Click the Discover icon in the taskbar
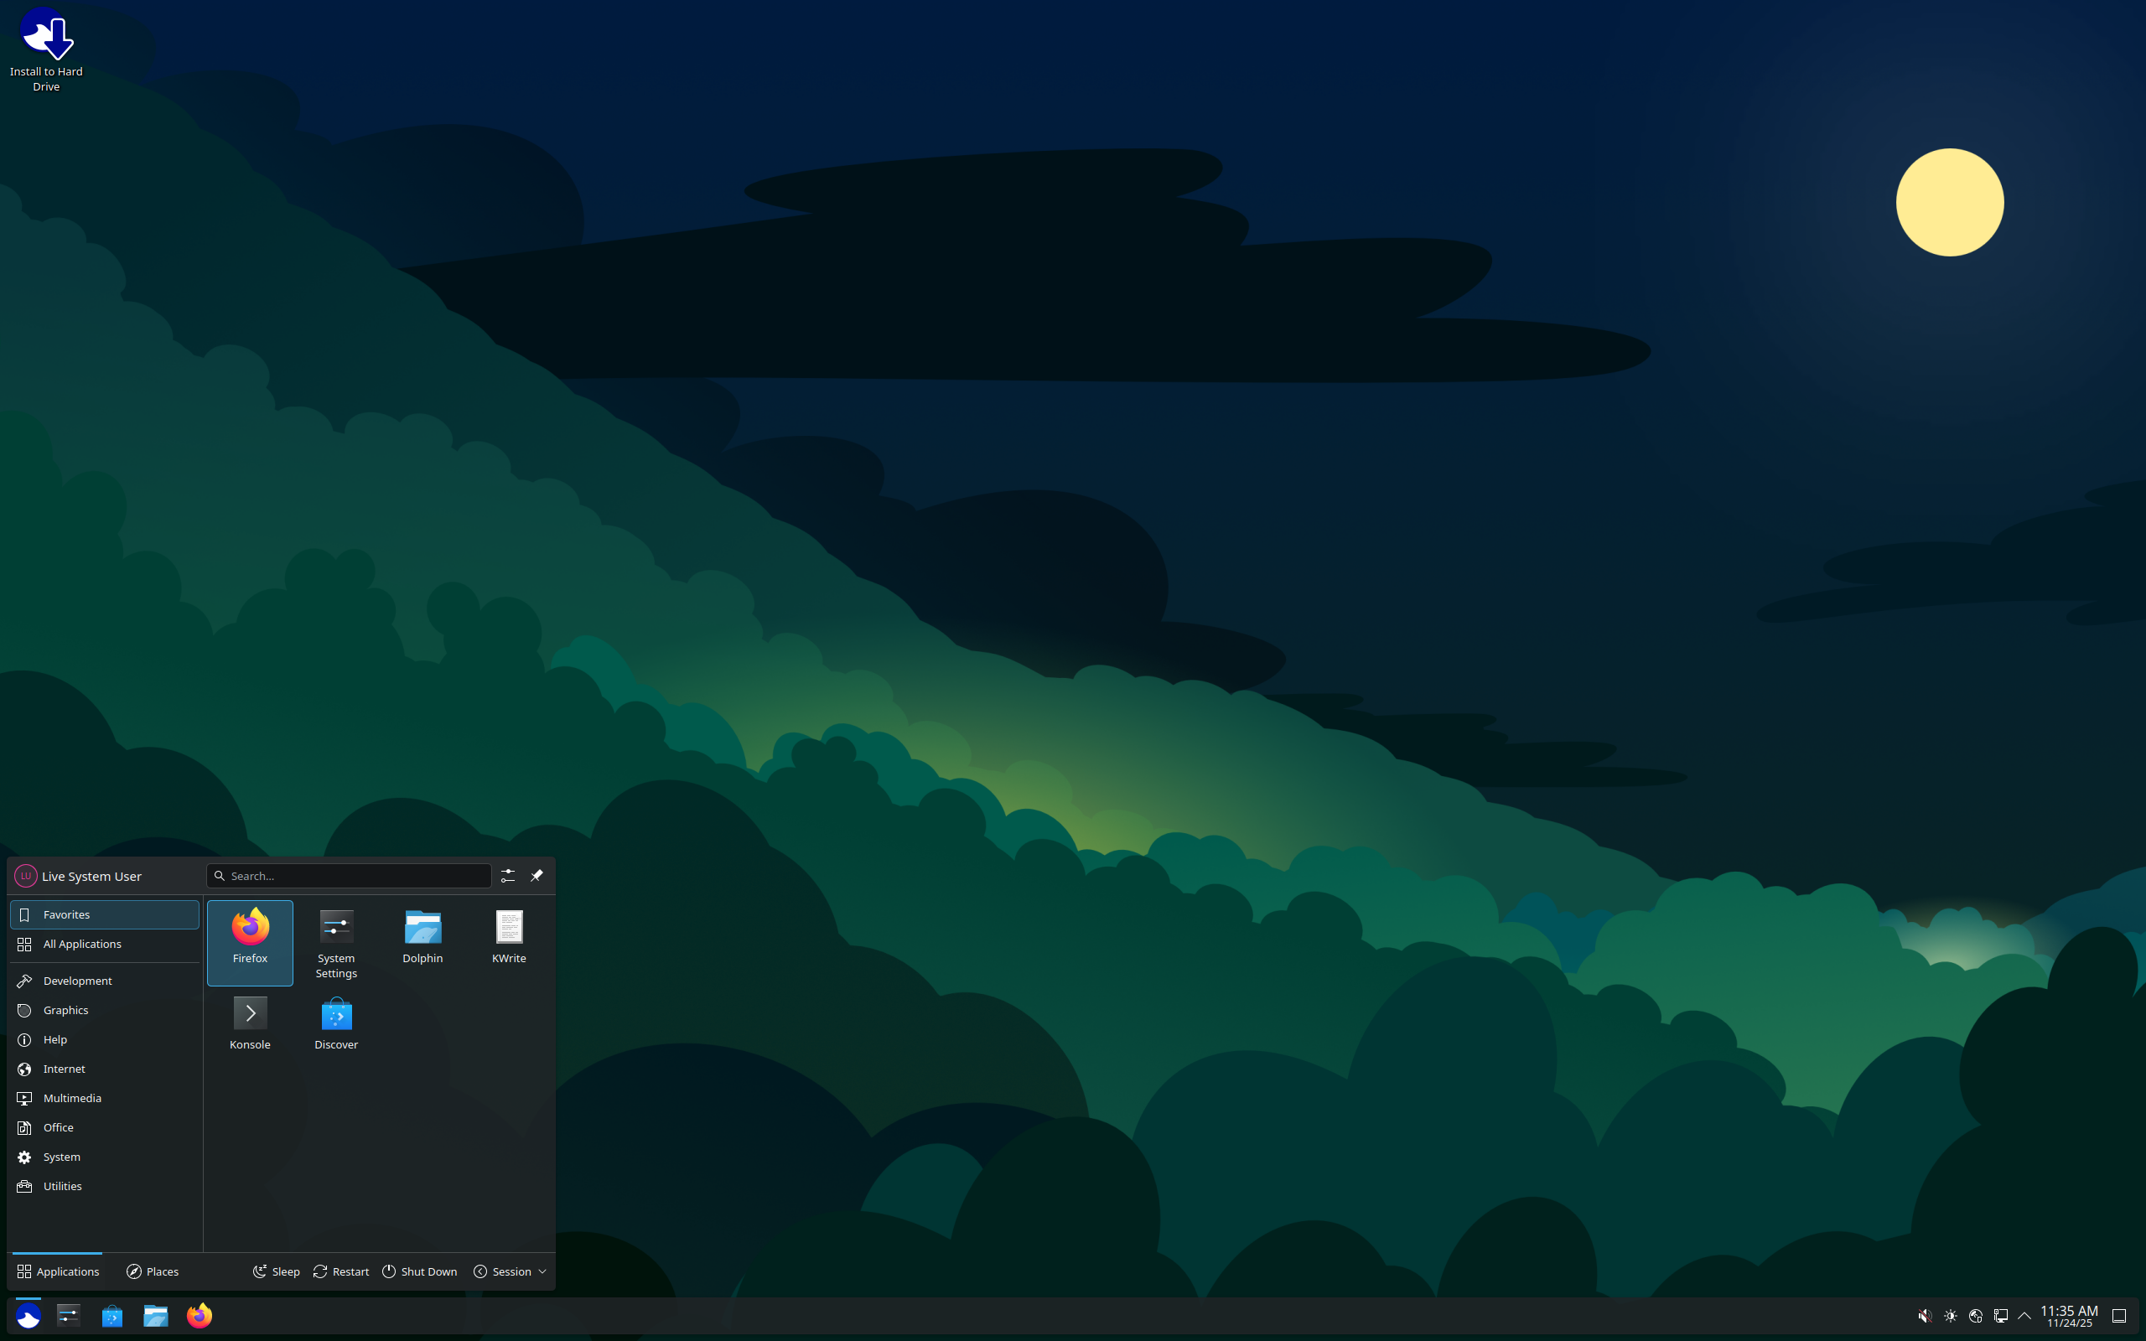 coord(111,1315)
